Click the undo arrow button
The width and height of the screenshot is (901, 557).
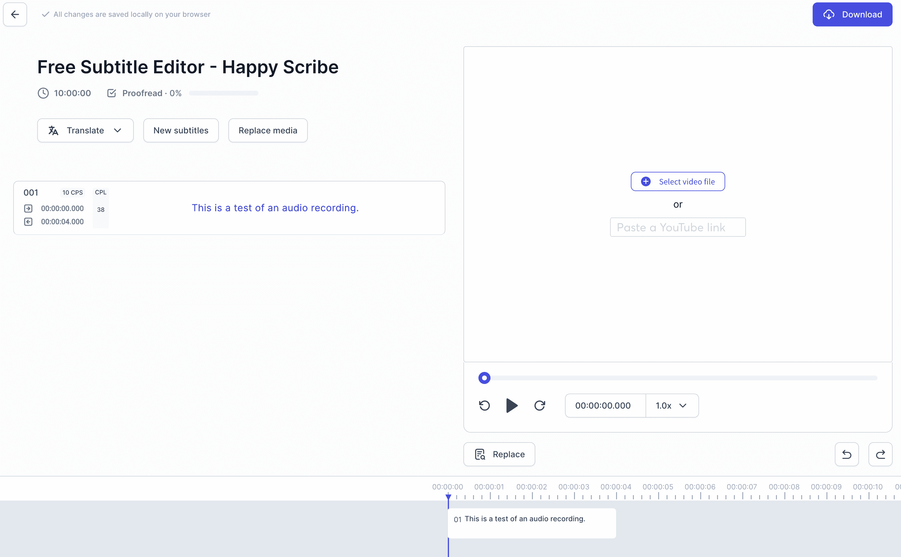[847, 454]
